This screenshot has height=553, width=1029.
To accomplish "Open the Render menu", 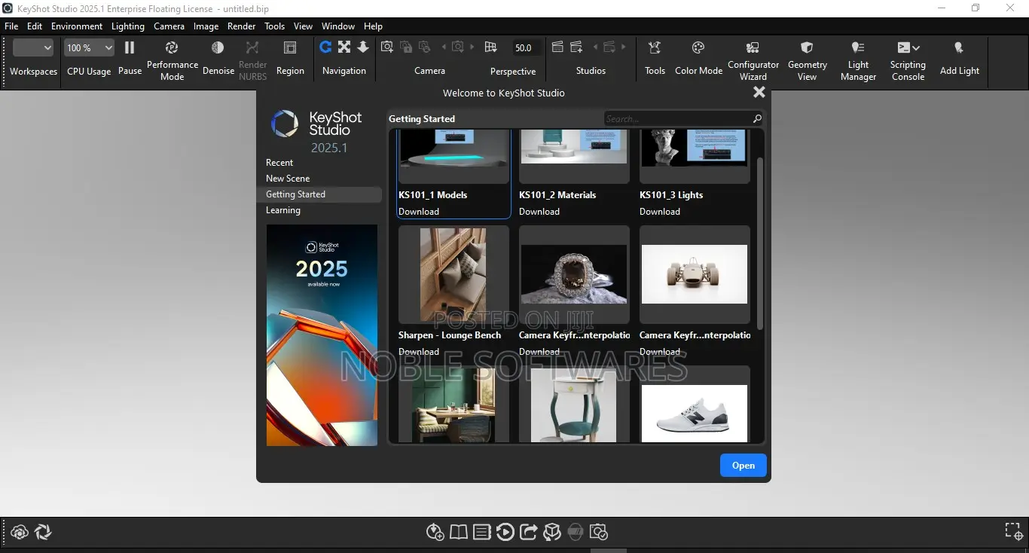I will (x=242, y=26).
